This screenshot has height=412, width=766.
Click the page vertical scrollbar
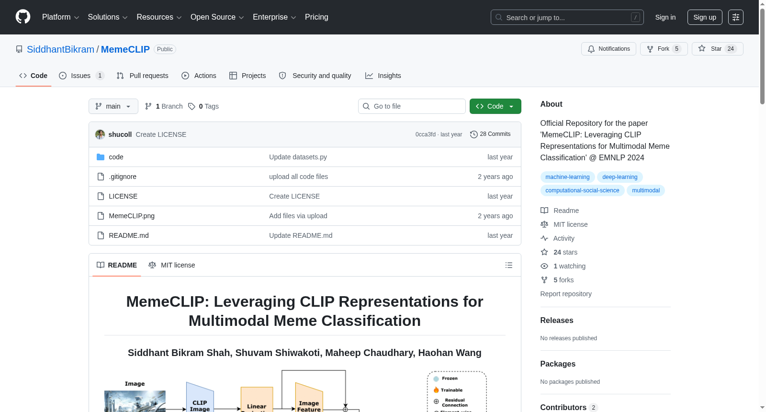coord(762,206)
